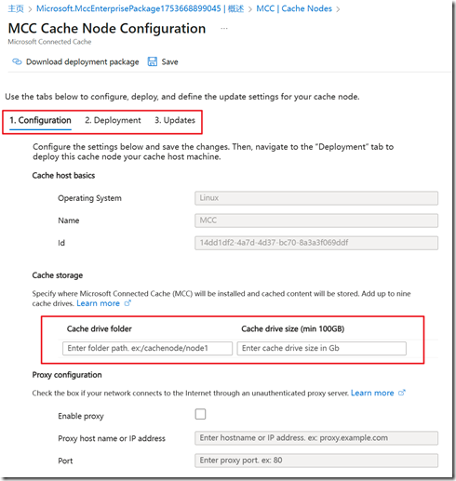Click the Cache drive folder path field

pyautogui.click(x=147, y=348)
